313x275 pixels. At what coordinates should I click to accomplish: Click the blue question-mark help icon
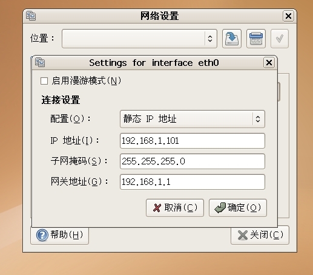[42, 235]
